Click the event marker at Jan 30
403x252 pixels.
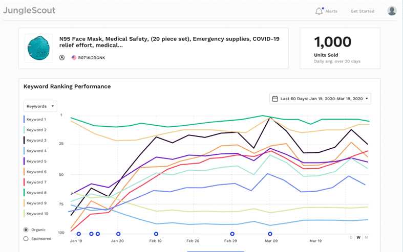118,234
